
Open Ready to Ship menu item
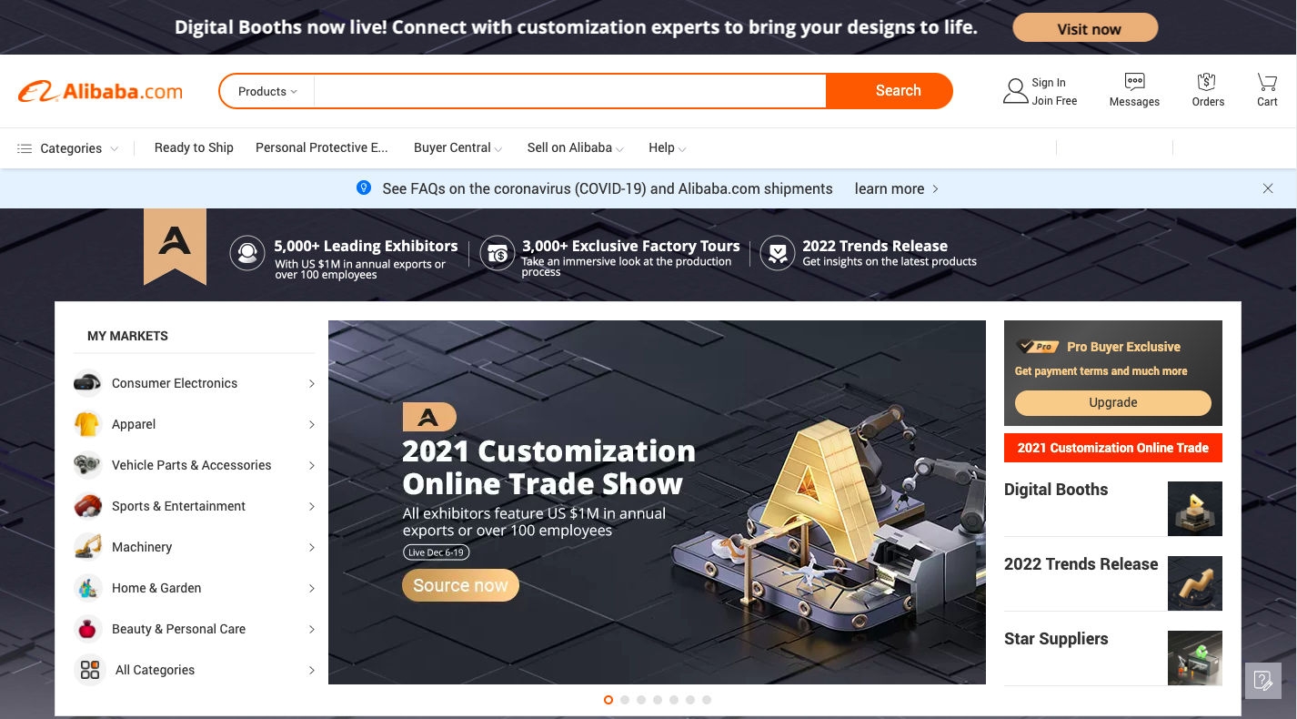[194, 147]
